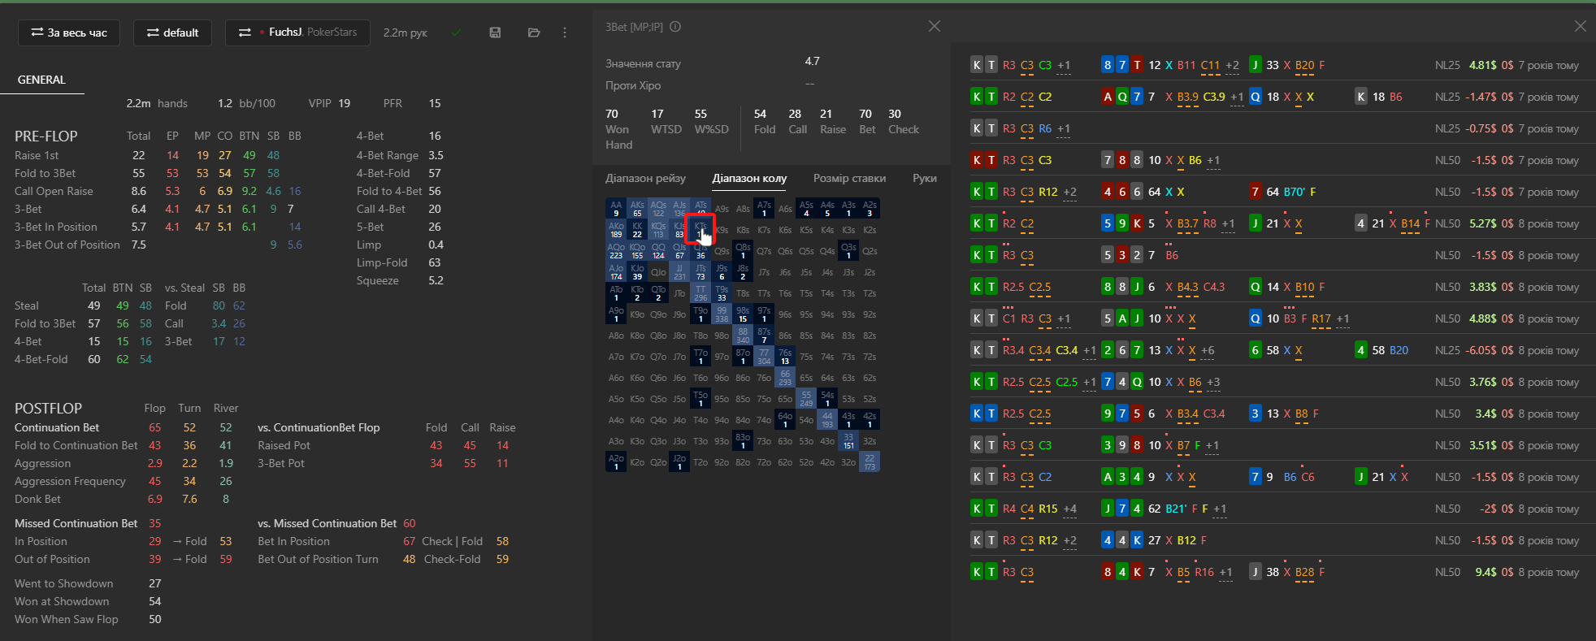Select the KTs cell in range matrix
Image resolution: width=1596 pixels, height=641 pixels.
[700, 230]
